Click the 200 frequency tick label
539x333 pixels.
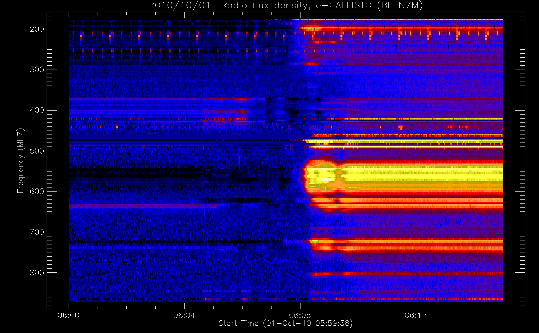tap(37, 29)
